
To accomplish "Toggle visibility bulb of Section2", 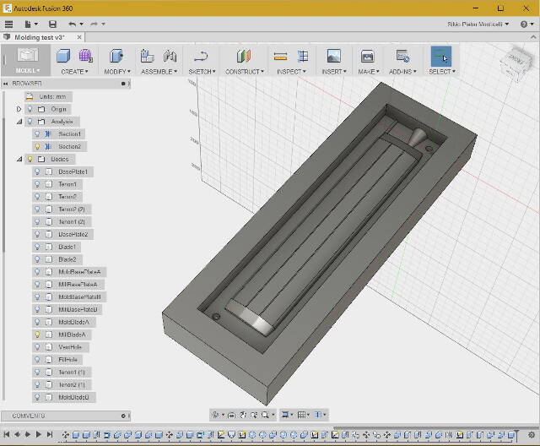I will tap(37, 146).
